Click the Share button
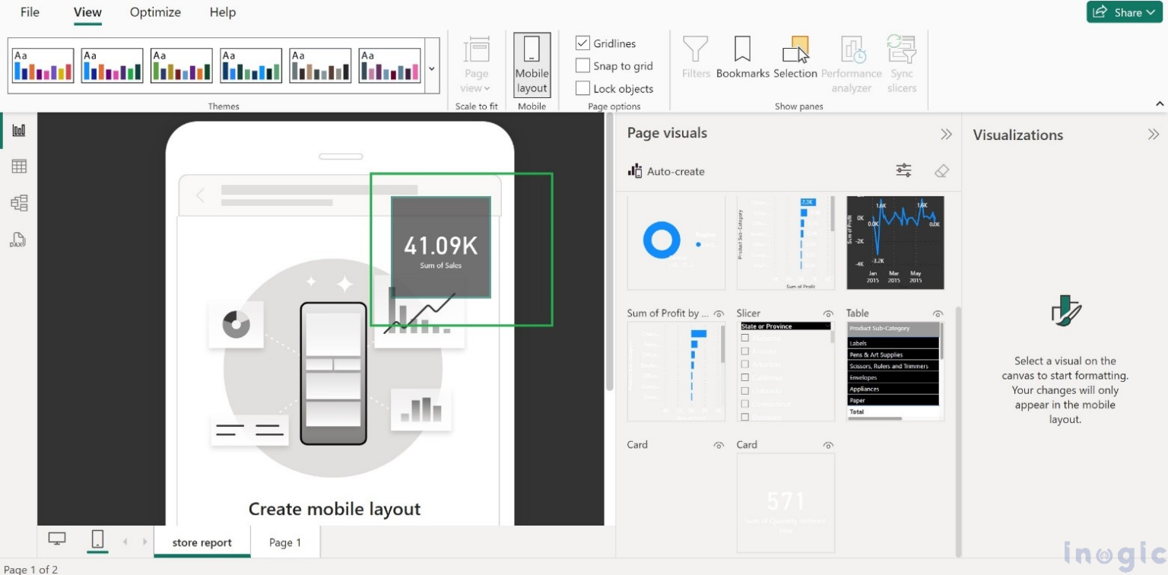This screenshot has height=575, width=1168. [1124, 12]
